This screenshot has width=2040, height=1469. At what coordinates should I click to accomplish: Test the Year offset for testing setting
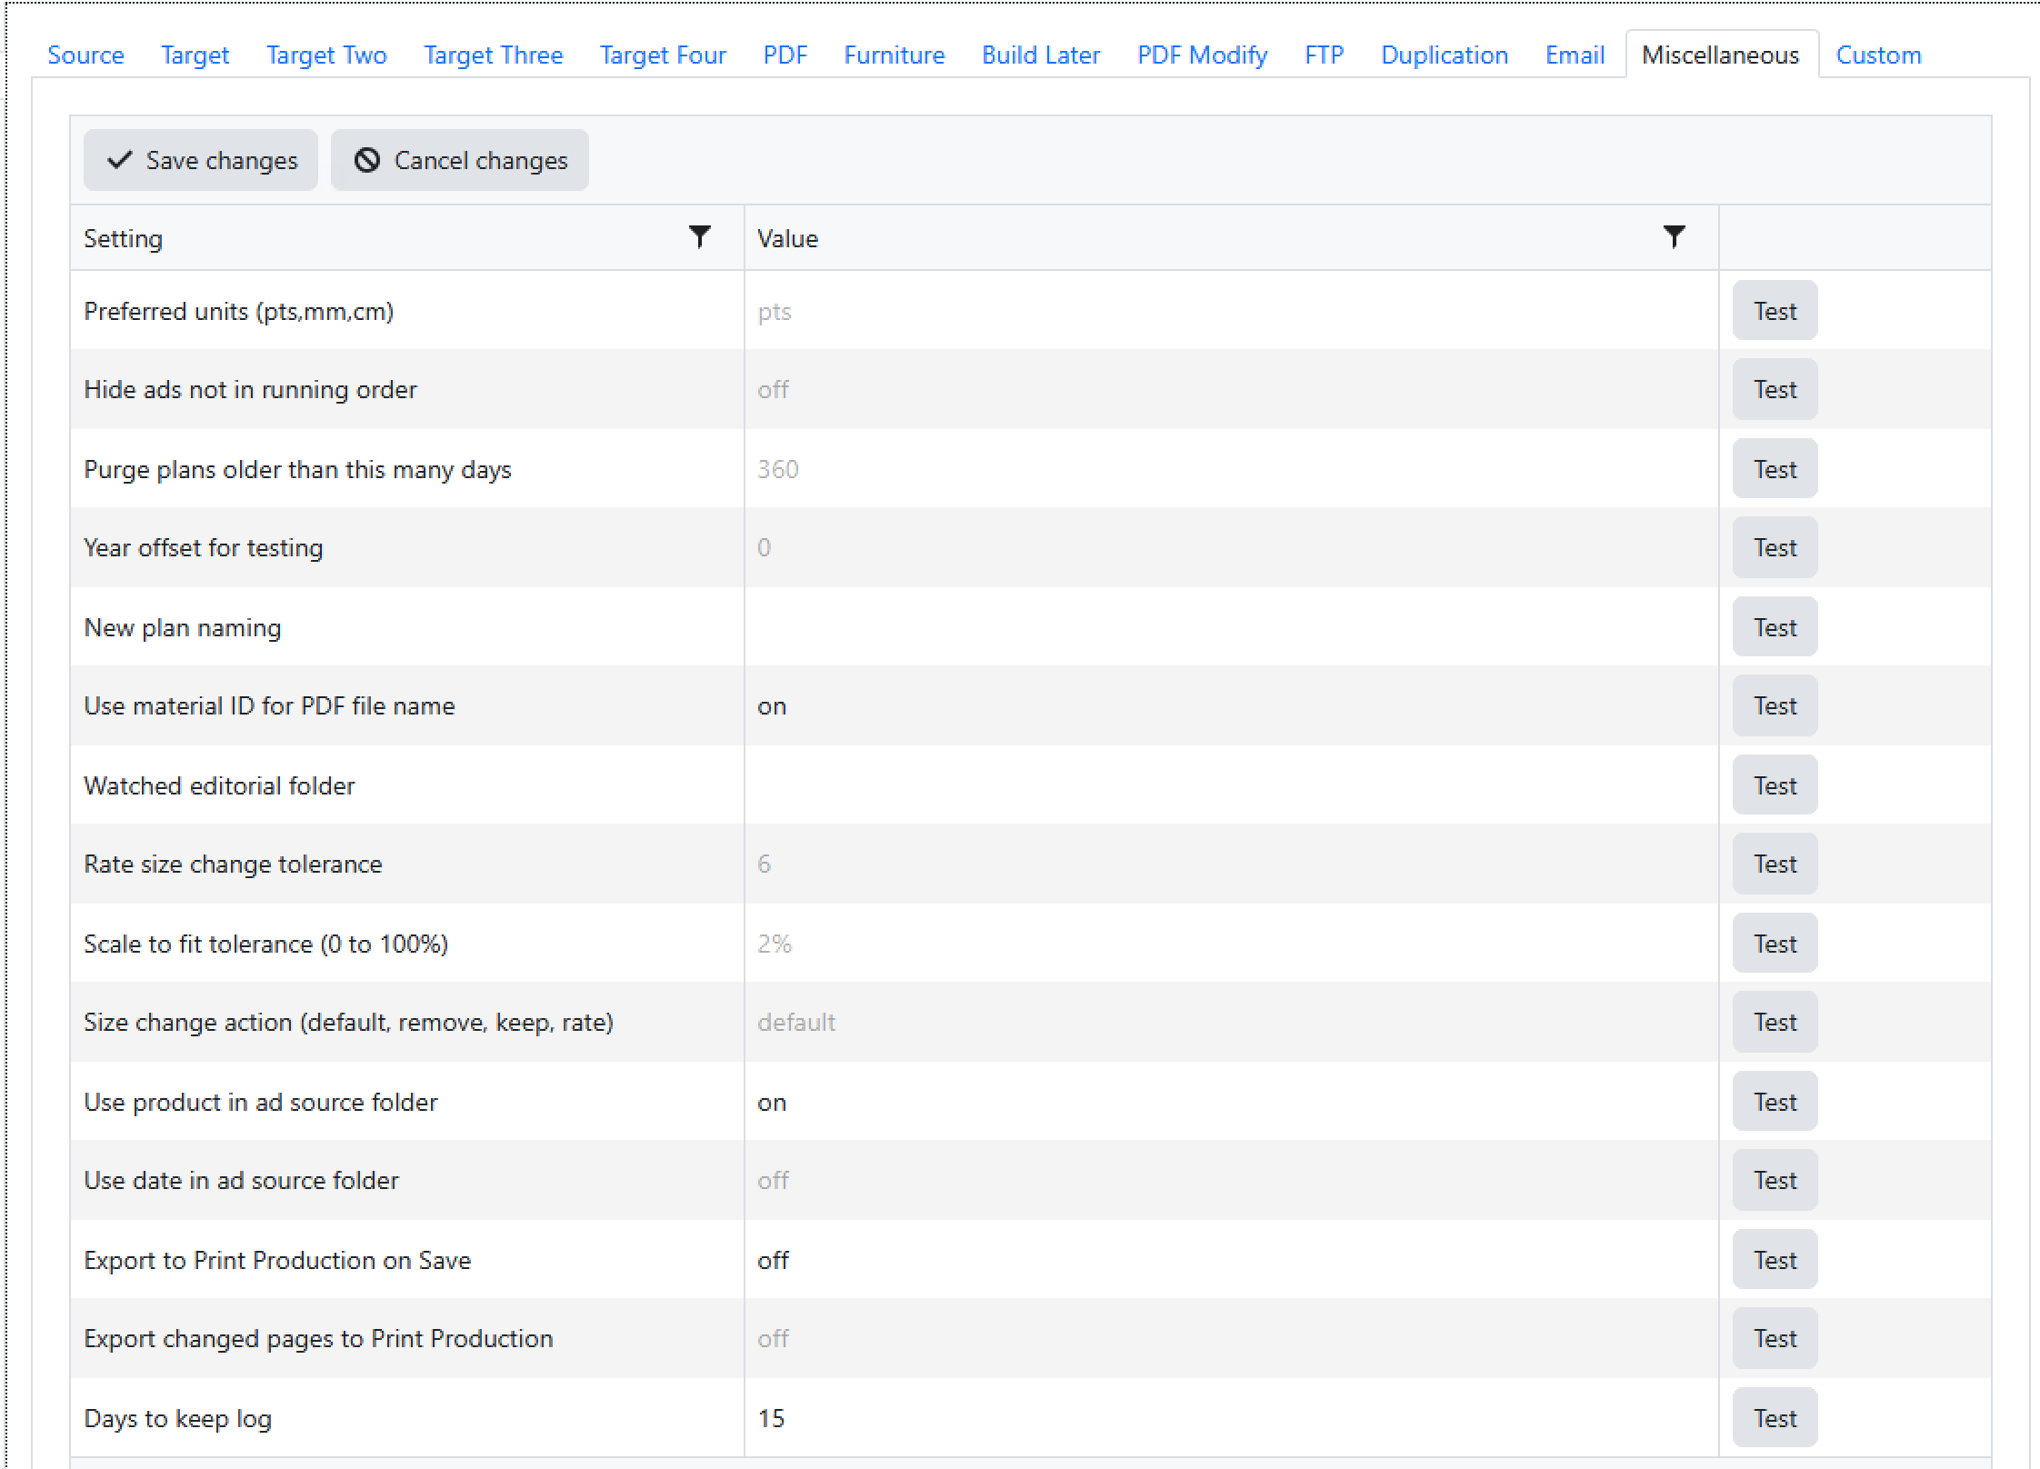coord(1774,547)
